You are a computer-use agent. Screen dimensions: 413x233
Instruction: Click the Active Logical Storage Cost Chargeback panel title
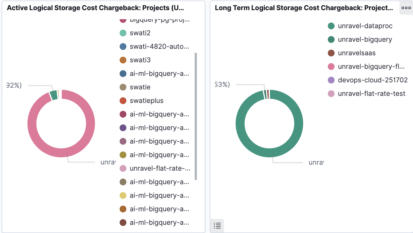point(95,8)
